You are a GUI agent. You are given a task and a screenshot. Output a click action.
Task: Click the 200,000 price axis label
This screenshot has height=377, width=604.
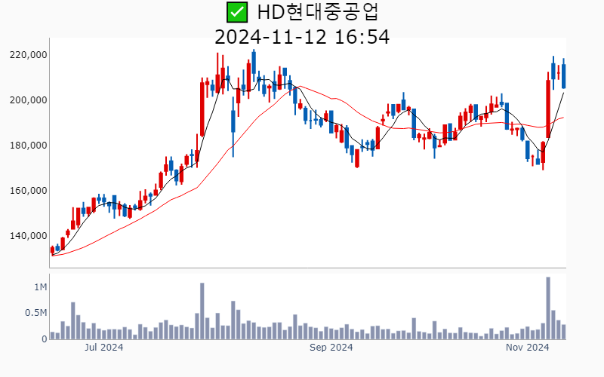coord(28,100)
